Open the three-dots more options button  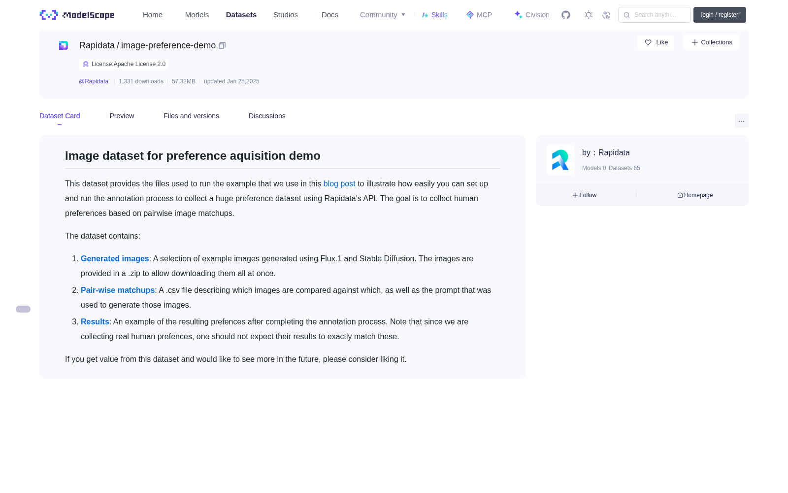click(x=741, y=121)
